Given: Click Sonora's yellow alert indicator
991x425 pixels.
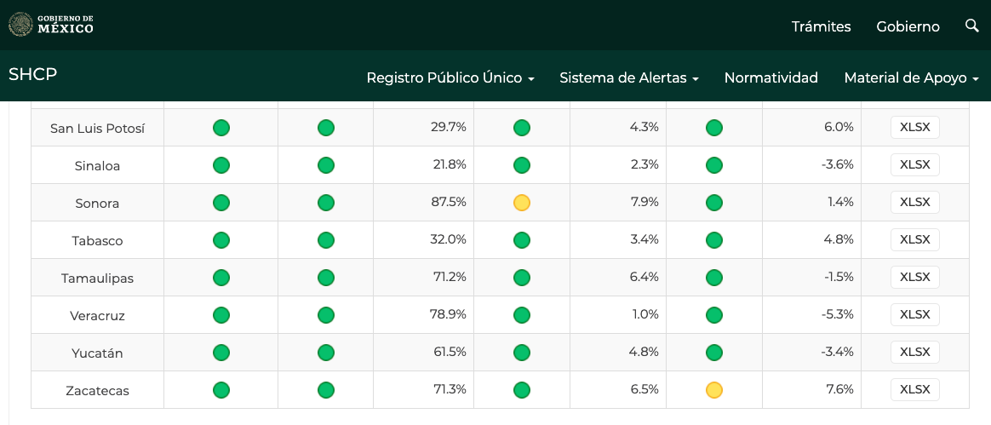Looking at the screenshot, I should tap(522, 203).
